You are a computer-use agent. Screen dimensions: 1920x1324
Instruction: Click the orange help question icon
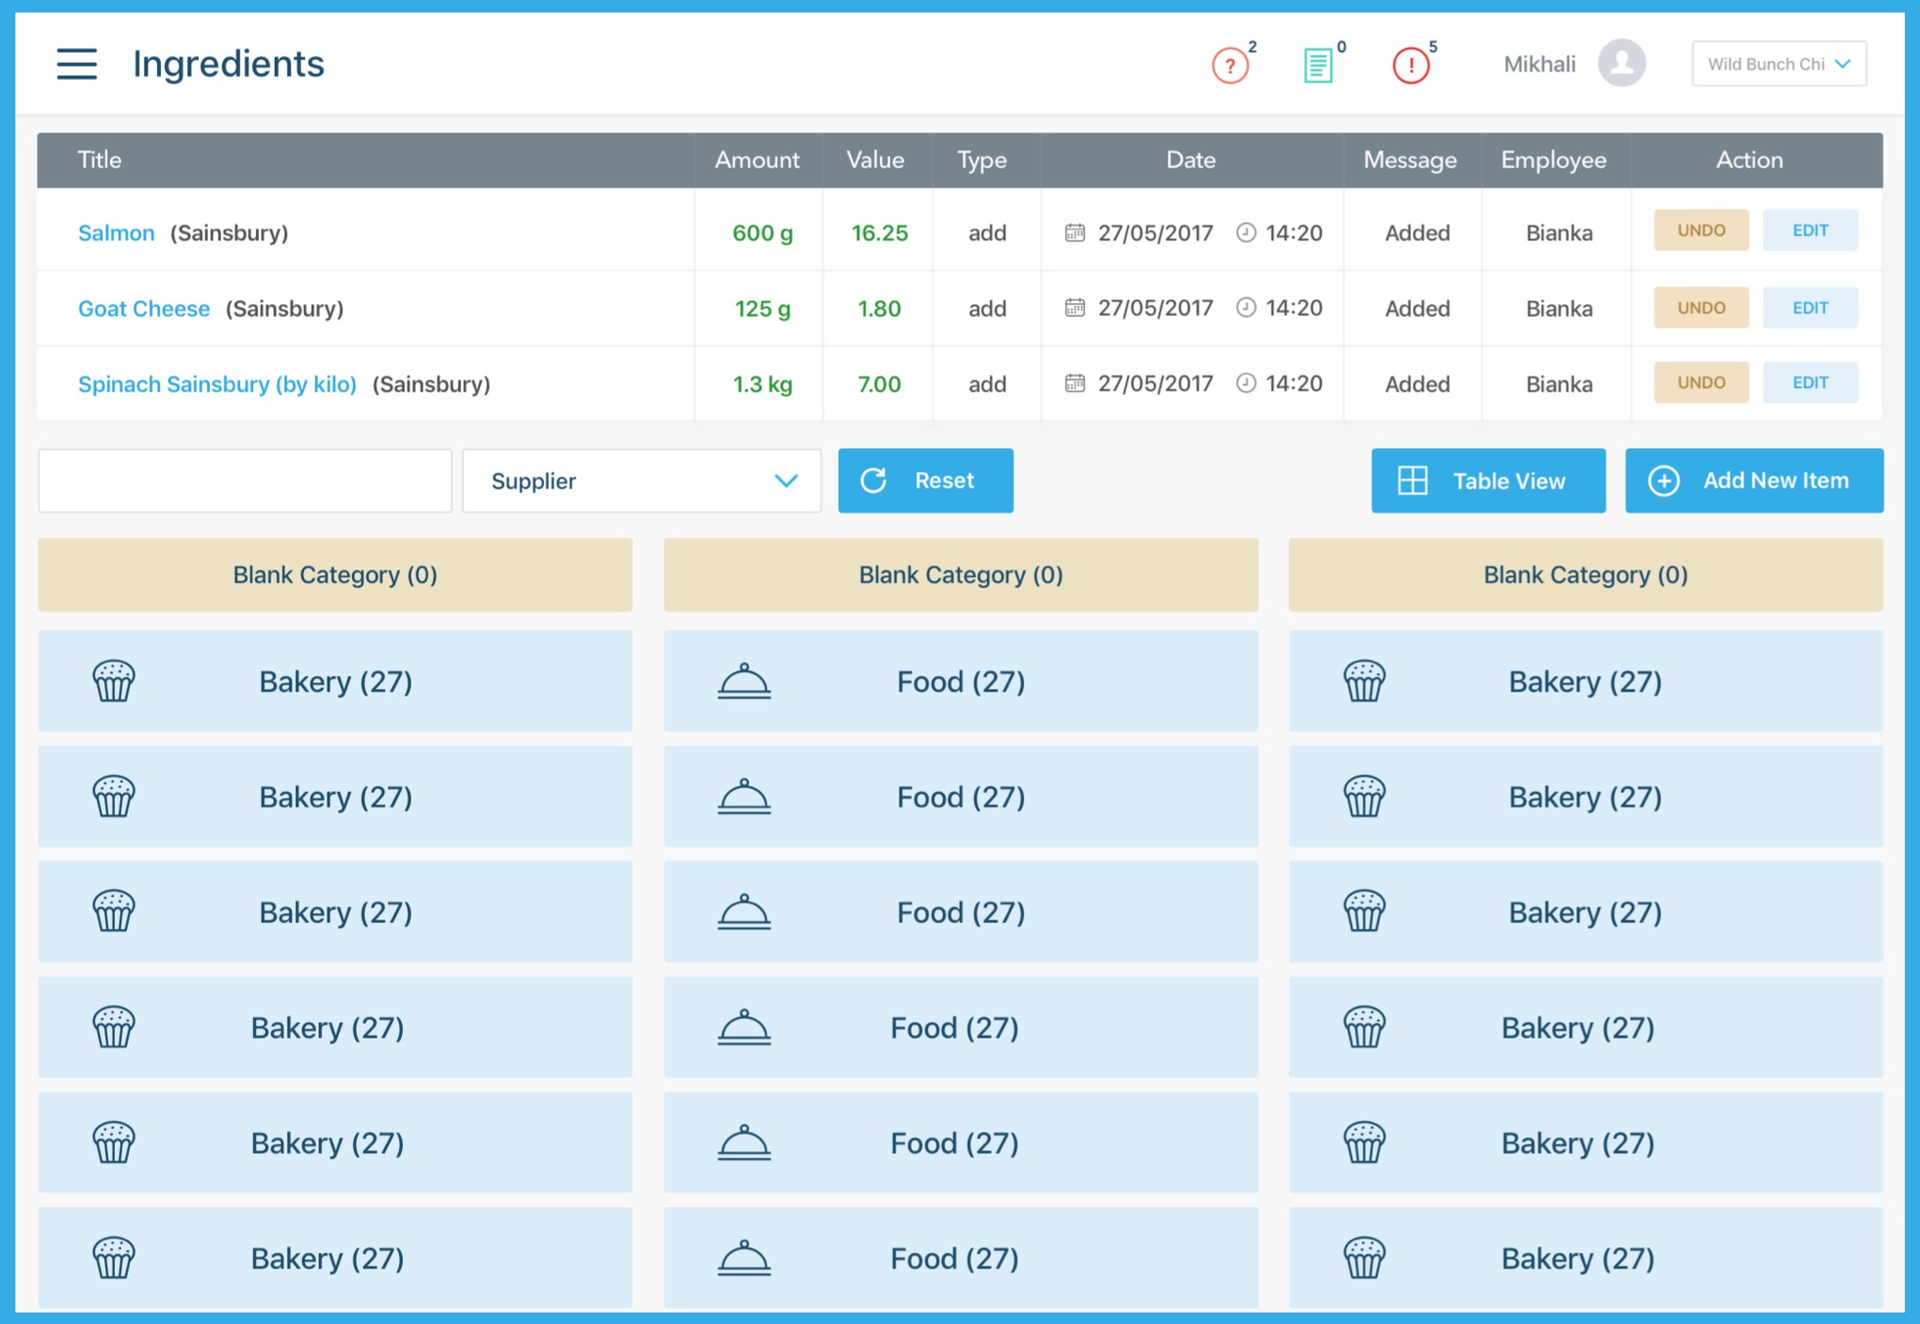[1229, 66]
